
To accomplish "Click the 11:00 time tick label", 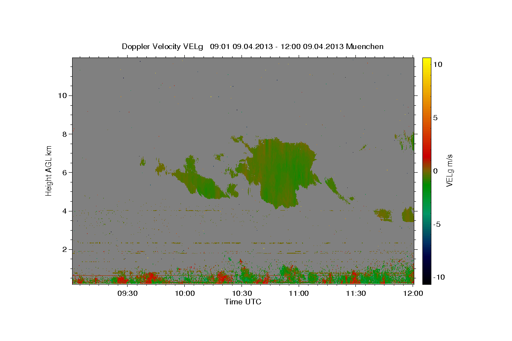I will point(299,293).
